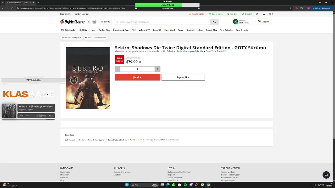Viewport: 335px width, 188px height.
Task: Select Xbox menu item
Action: tap(200, 30)
